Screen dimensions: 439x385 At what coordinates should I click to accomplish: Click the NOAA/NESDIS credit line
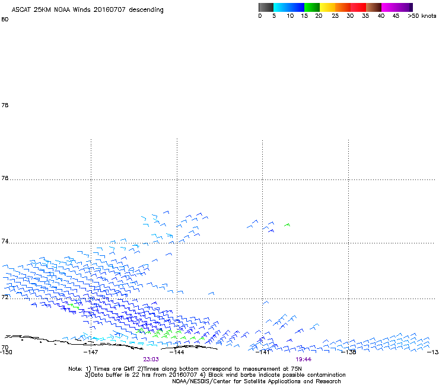pyautogui.click(x=256, y=381)
